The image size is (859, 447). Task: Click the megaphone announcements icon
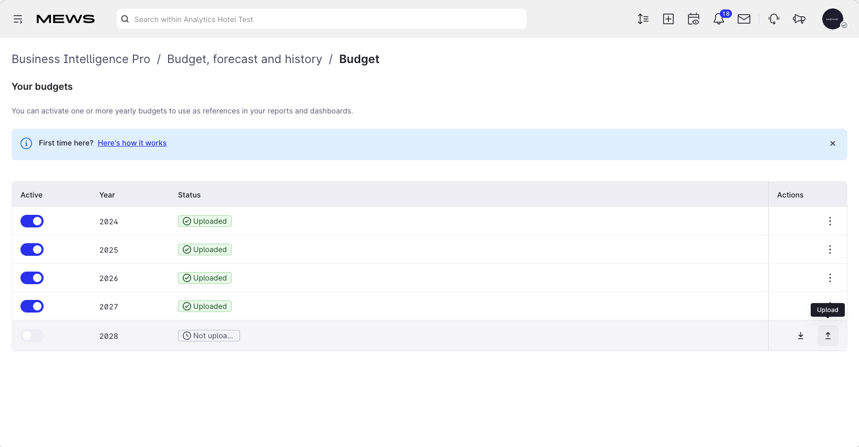click(799, 19)
